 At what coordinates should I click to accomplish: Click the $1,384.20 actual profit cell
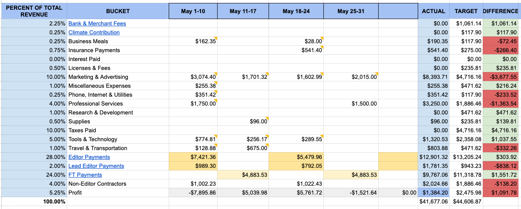point(435,192)
